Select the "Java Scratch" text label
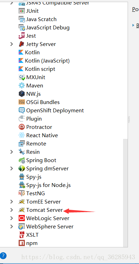 pos(41,19)
